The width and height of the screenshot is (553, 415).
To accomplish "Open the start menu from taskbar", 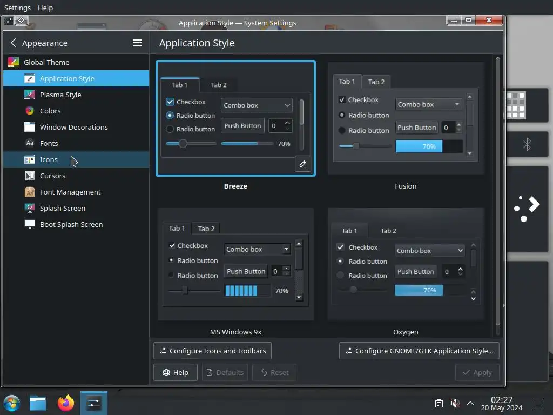I will click(12, 403).
